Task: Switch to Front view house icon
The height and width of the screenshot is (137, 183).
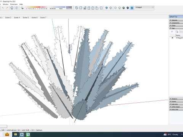Action: click(x=85, y=8)
